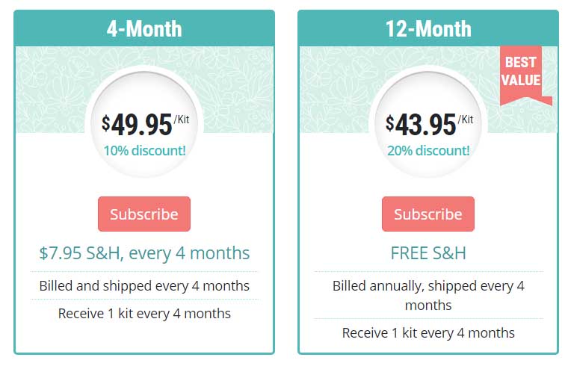
Task: Click the Billed annually, shipped every 4 months line
Action: [428, 295]
